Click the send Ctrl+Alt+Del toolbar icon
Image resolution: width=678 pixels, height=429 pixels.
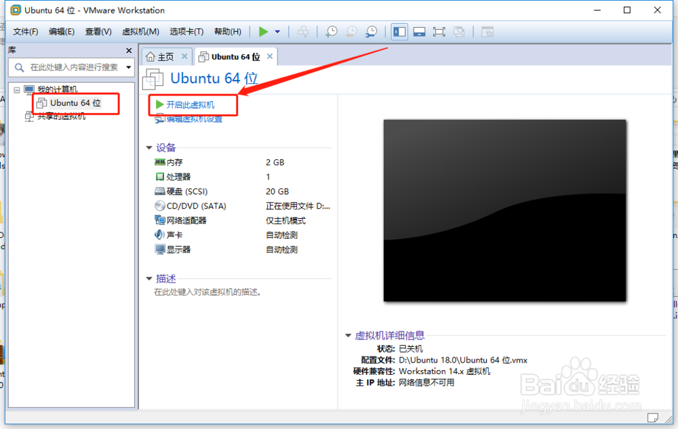[x=303, y=32]
